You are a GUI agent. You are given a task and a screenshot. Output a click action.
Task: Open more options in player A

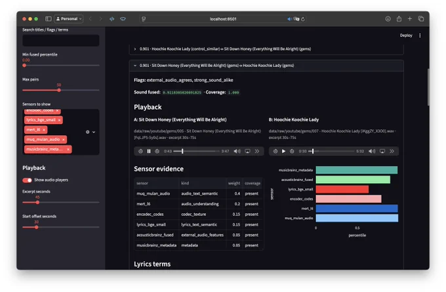[257, 151]
